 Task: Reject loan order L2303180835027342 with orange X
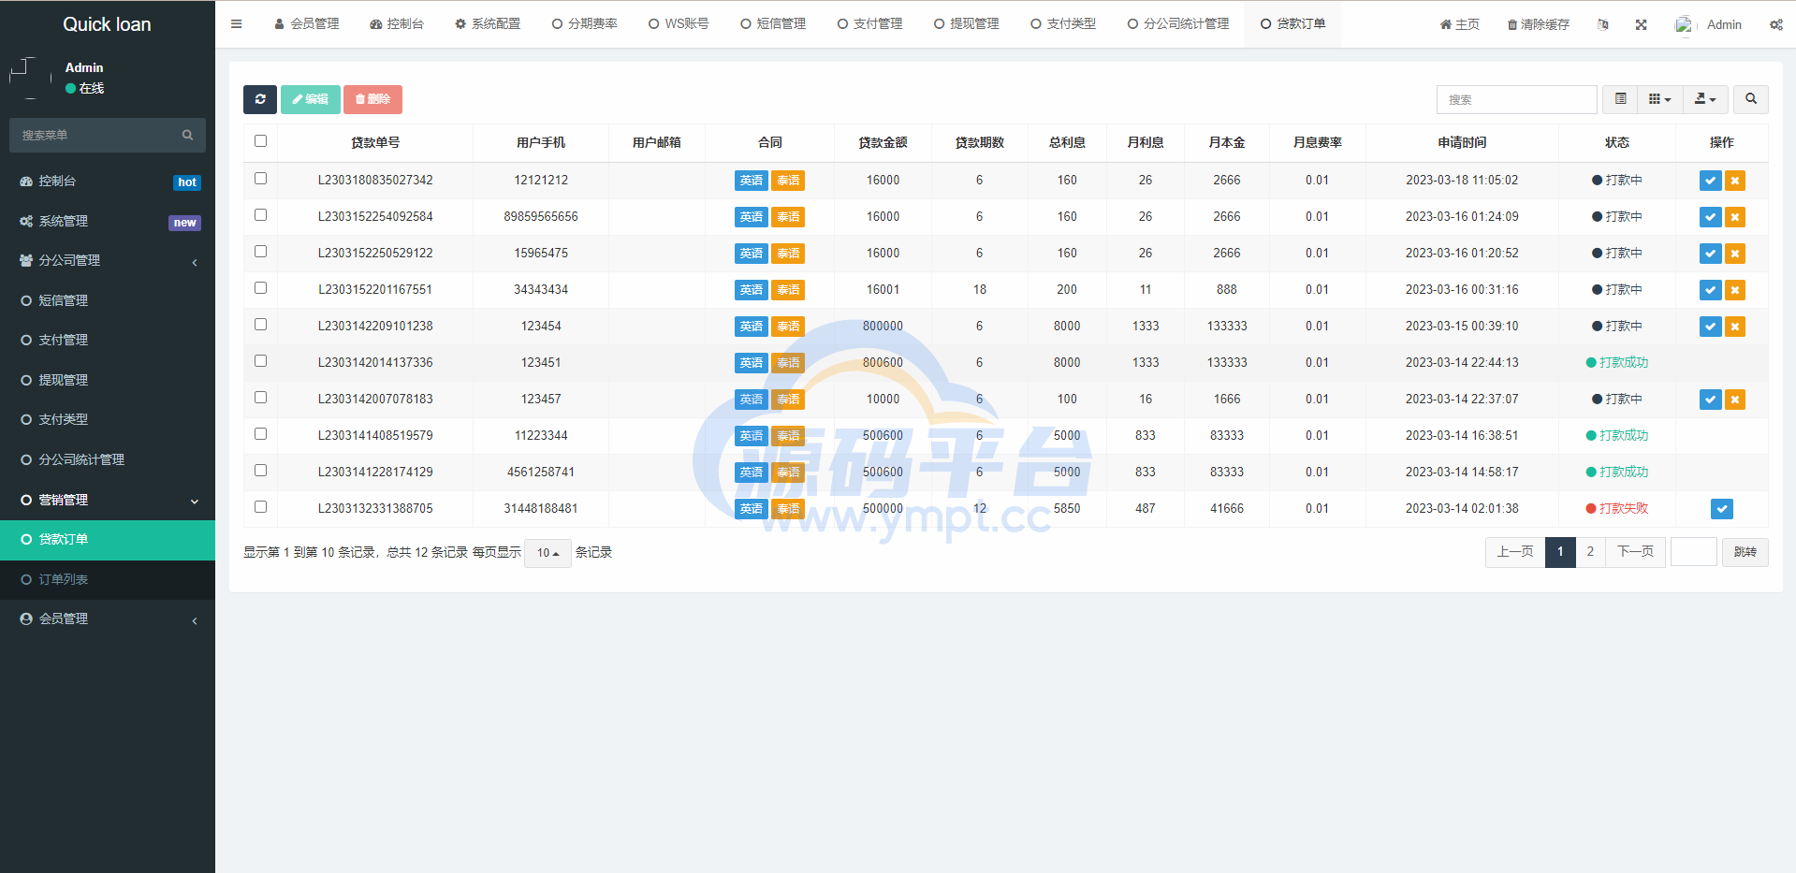(1735, 181)
